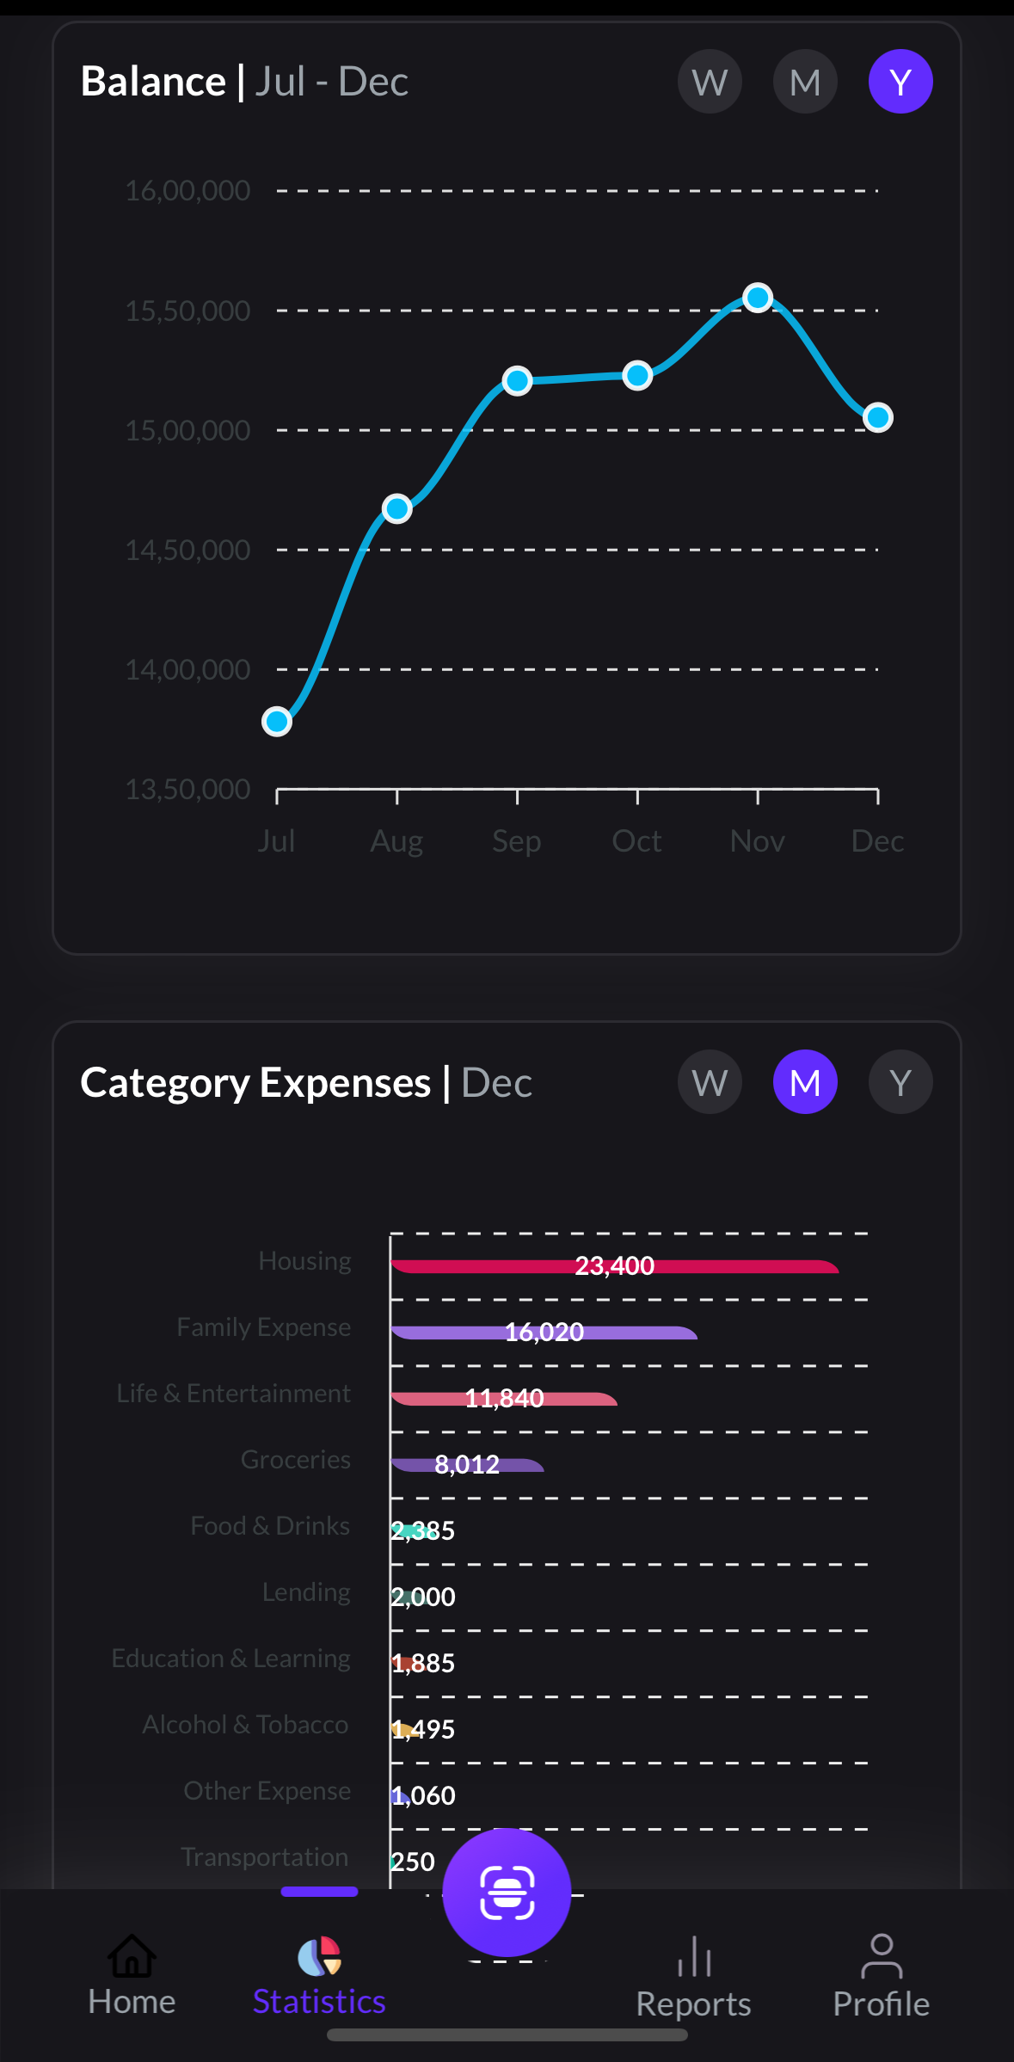Select monthly view for Balance chart
This screenshot has width=1014, height=2062.
[805, 82]
